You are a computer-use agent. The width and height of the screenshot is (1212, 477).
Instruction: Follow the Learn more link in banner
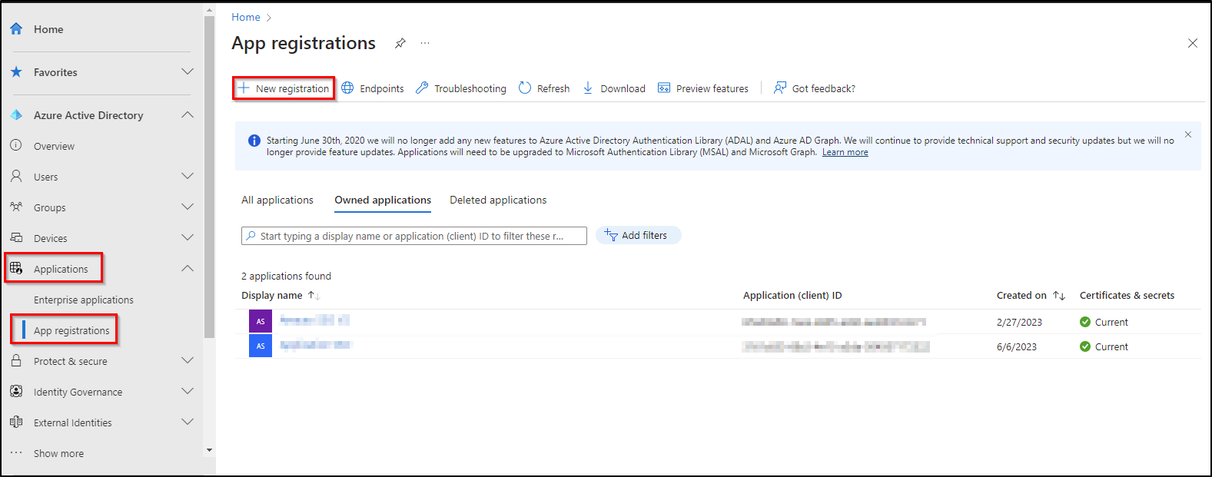click(845, 153)
